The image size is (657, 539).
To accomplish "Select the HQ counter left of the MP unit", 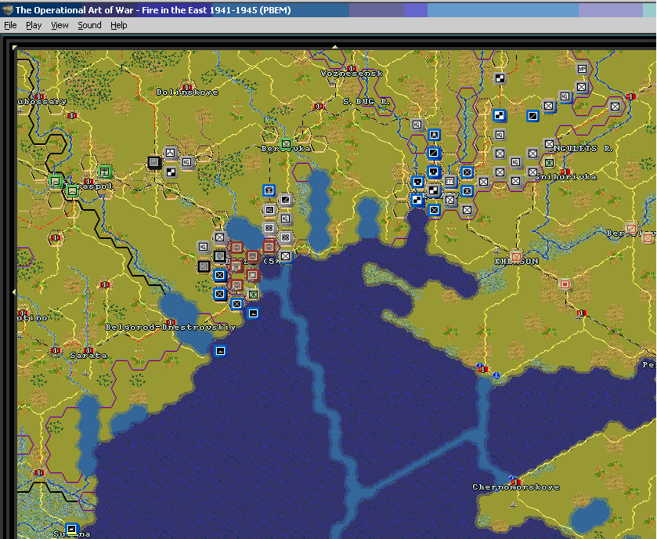I will 565,96.
